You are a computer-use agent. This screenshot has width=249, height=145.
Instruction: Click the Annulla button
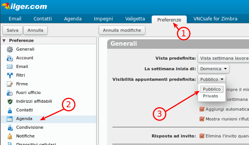[35, 30]
